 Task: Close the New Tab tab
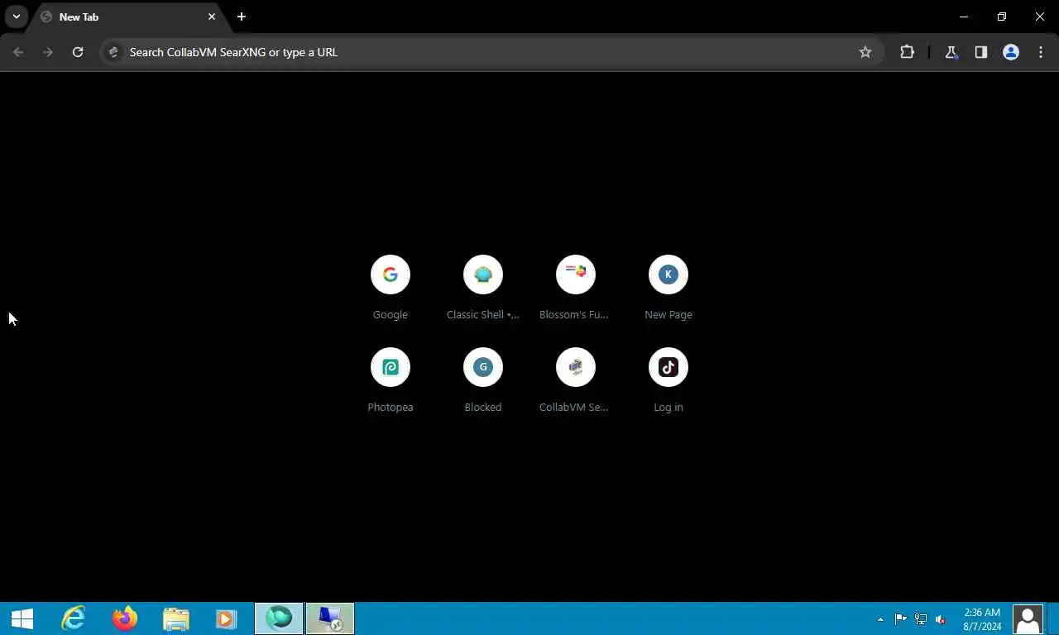[x=212, y=17]
